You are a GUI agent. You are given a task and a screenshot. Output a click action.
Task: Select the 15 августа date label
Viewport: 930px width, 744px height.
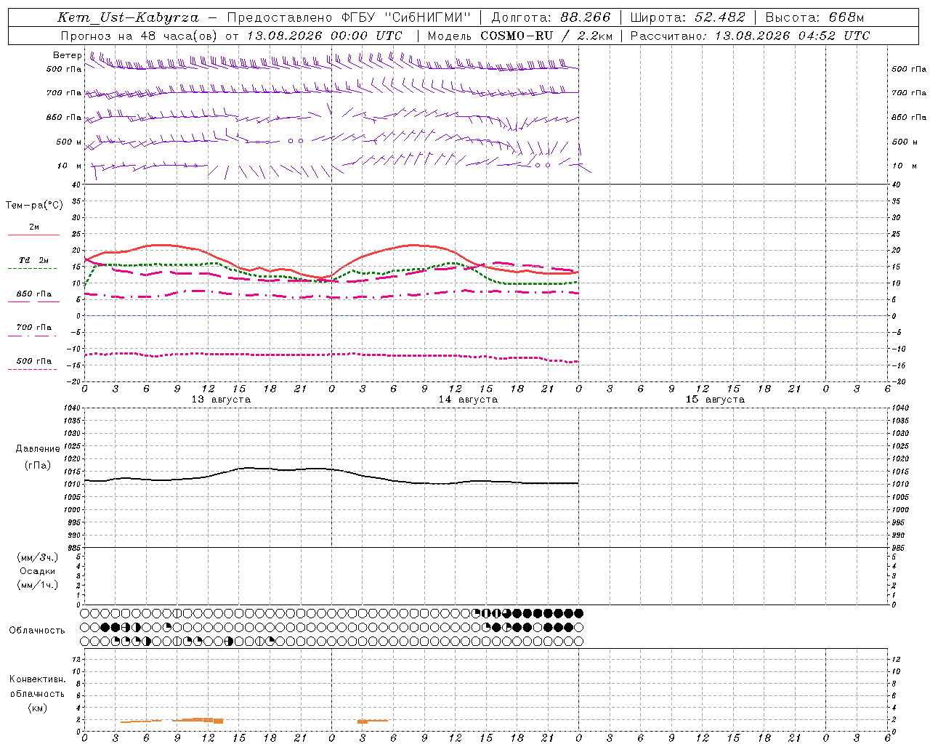click(x=715, y=400)
